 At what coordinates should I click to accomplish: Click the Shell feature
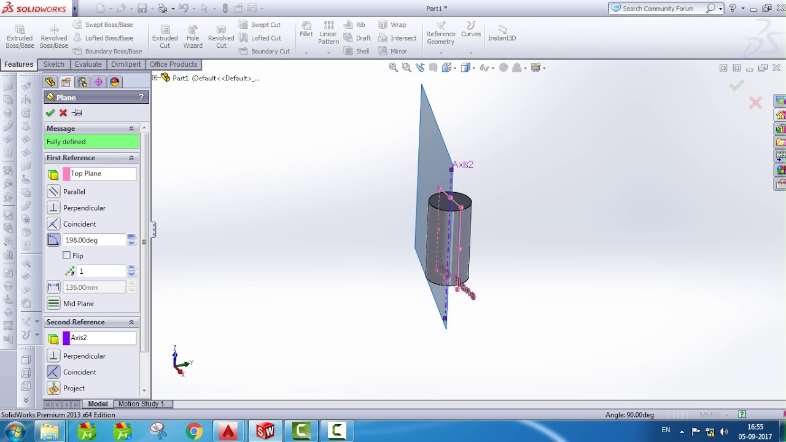pos(357,52)
